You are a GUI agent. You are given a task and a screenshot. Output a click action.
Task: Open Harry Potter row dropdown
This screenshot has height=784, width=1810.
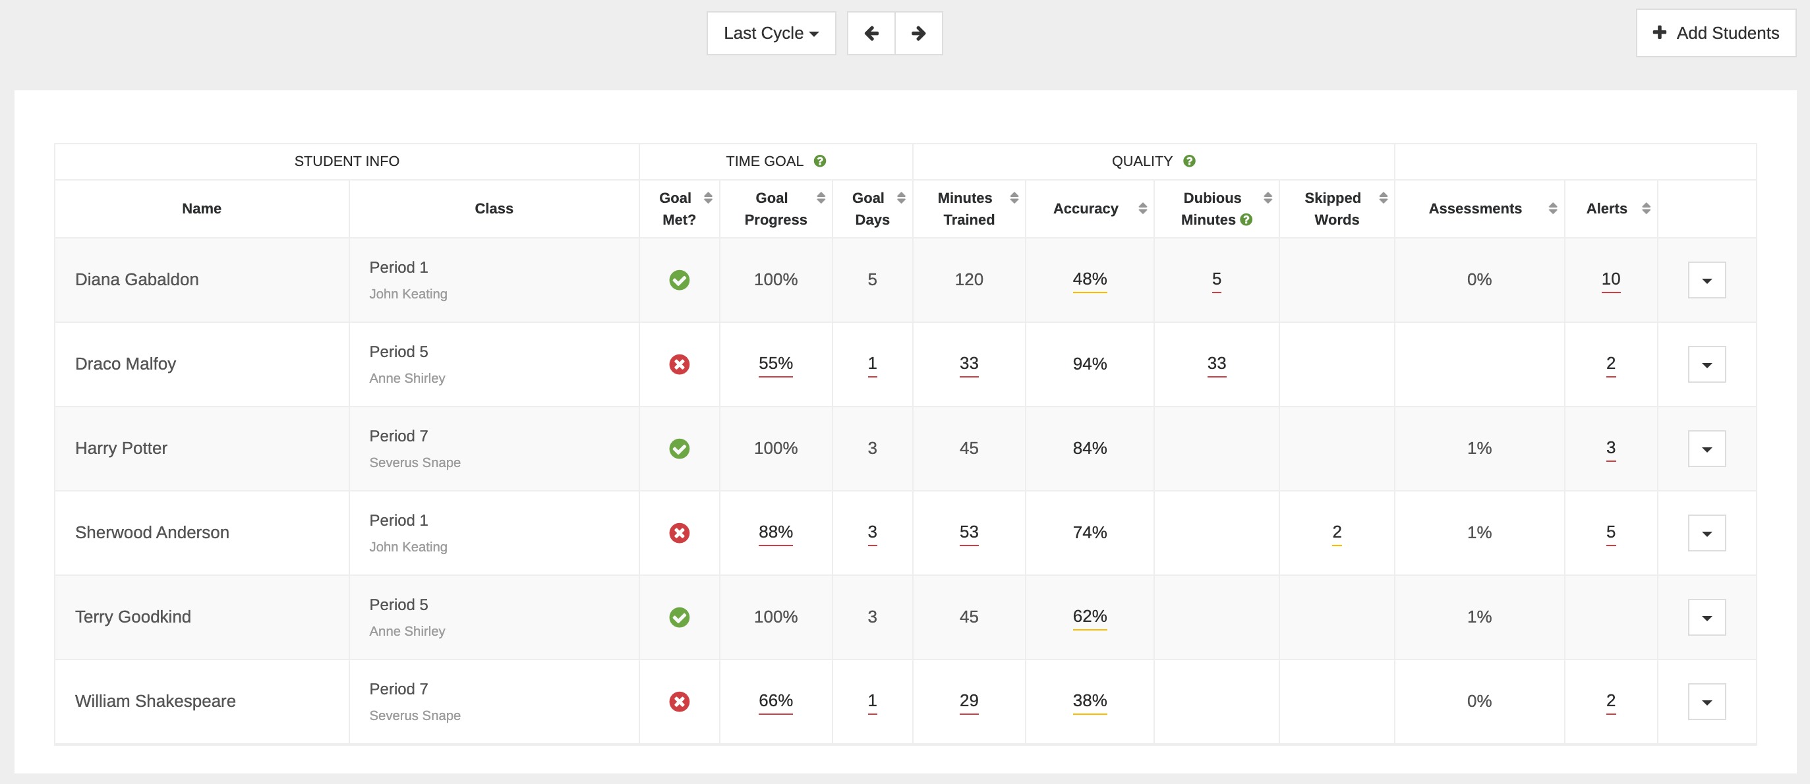(x=1706, y=449)
